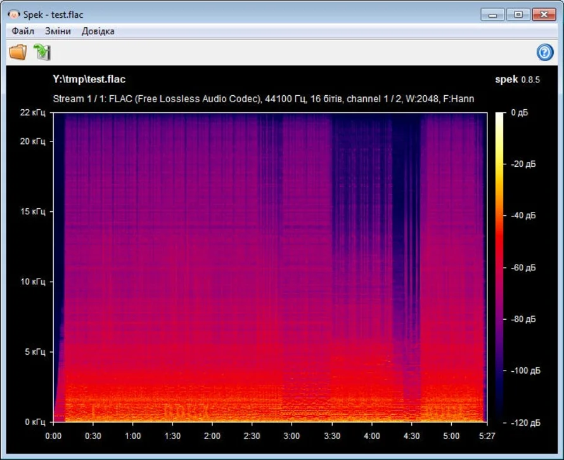The image size is (564, 460).
Task: Select the 0:00 mark on time axis
Action: (53, 436)
